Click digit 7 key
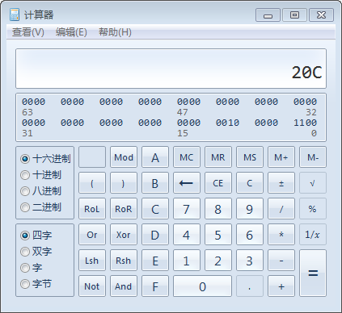Viewport: 342px width, 313px height. pos(187,209)
